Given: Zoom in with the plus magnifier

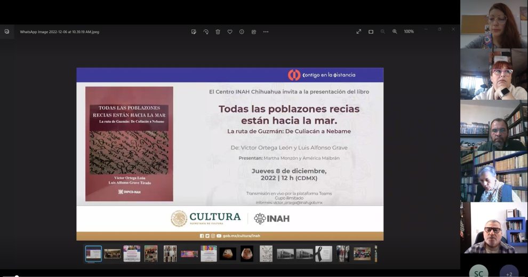Looking at the screenshot, I should pos(395,32).
